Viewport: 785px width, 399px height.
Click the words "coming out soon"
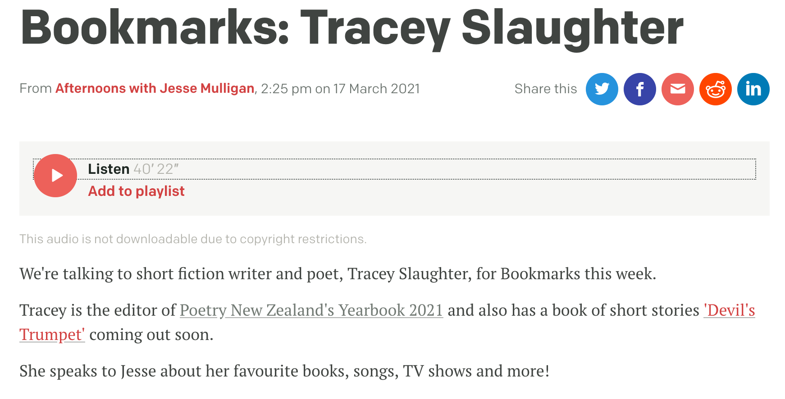click(x=151, y=335)
